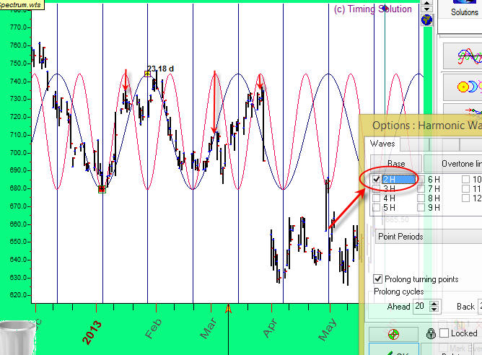Click the Ahead value input field
This screenshot has height=355, width=482.
click(x=418, y=307)
